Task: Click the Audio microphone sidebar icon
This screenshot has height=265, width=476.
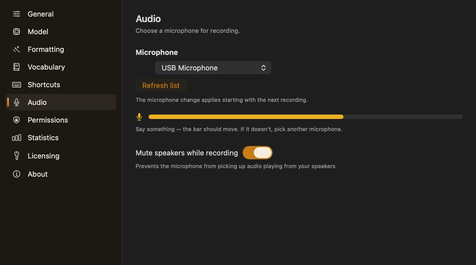Action: (17, 102)
